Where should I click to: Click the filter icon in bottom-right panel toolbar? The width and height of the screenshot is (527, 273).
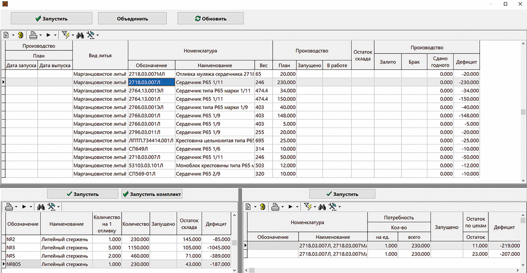307,206
